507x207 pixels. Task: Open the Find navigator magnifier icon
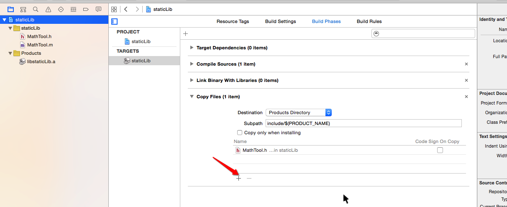(36, 9)
